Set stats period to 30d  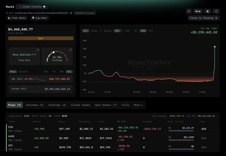click(x=61, y=72)
